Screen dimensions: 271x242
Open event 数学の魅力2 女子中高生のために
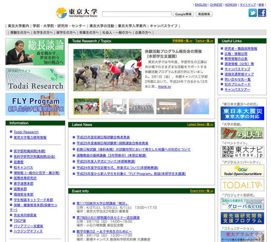pyautogui.click(x=104, y=231)
